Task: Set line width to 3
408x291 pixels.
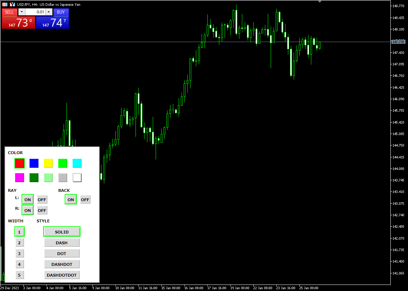Action: pyautogui.click(x=19, y=253)
